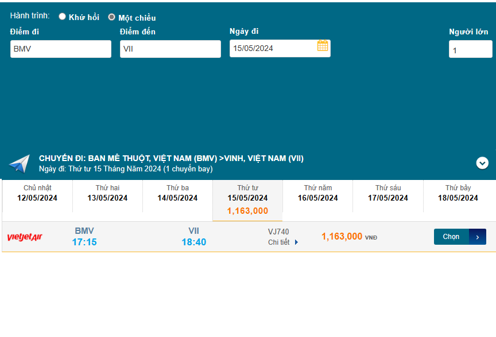The height and width of the screenshot is (337, 496).
Task: Choose the Thứ sáu 17/05/2024 tab
Action: tap(388, 193)
